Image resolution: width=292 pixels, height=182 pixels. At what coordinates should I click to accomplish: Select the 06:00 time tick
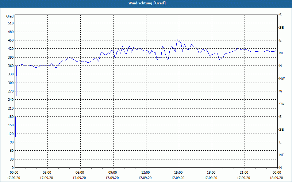[80, 173]
